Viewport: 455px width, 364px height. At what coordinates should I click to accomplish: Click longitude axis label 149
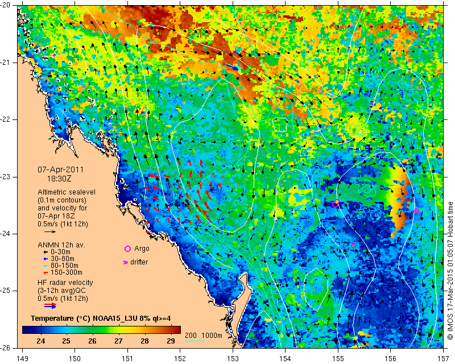23,358
